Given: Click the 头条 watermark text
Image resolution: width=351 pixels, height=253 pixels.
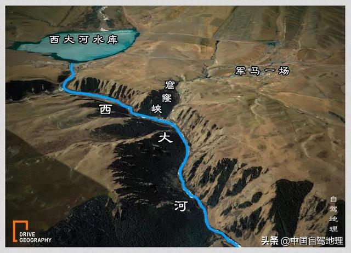Looking at the screenshot, I should pyautogui.click(x=270, y=241).
